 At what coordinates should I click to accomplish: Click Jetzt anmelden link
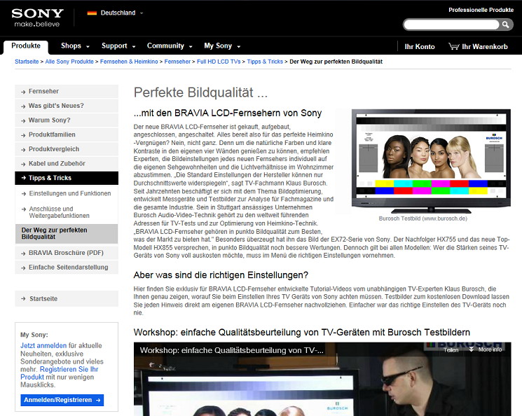coord(43,346)
